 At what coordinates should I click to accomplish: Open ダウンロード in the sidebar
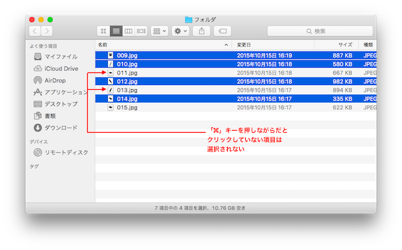(56, 128)
